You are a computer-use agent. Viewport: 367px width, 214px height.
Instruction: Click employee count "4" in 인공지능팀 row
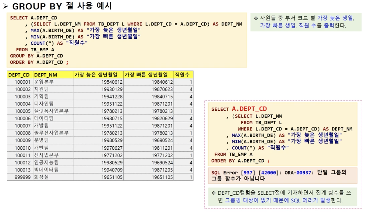(x=191, y=162)
